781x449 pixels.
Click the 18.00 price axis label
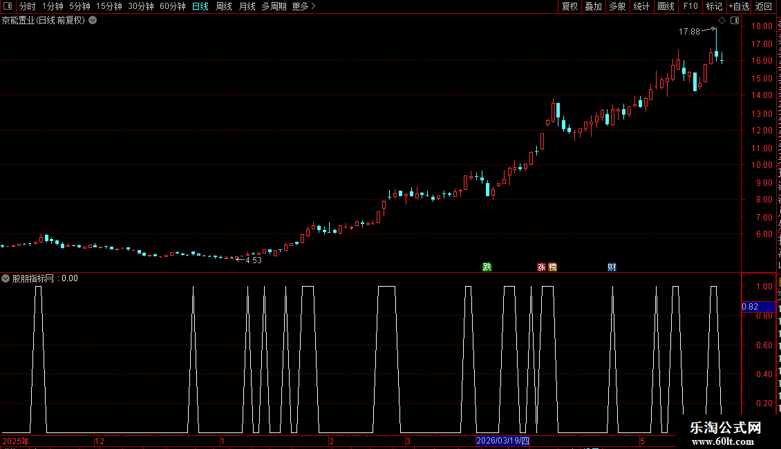pos(762,26)
